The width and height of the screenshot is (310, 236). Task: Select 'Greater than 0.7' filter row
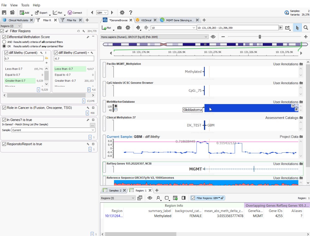coord(24,81)
